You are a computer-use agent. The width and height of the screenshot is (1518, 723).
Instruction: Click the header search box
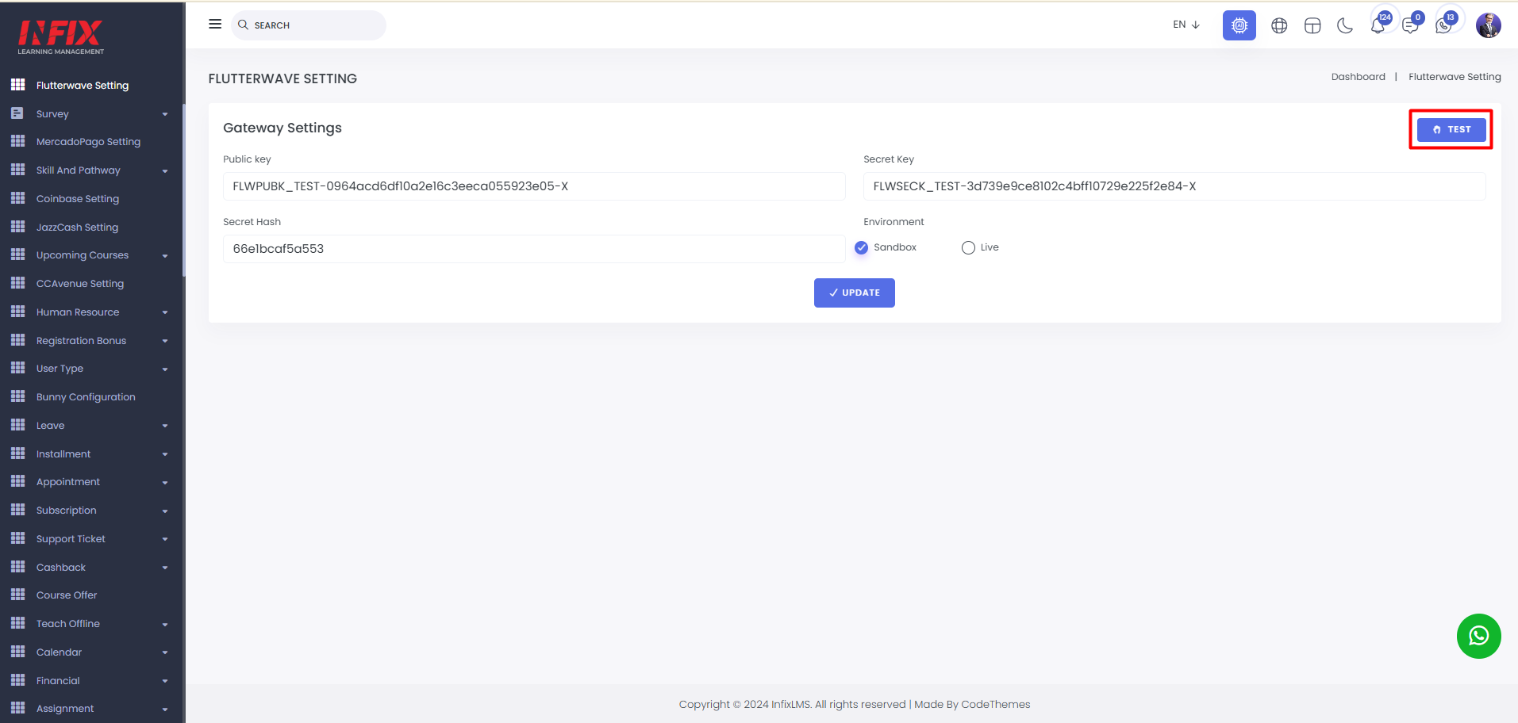pos(309,25)
